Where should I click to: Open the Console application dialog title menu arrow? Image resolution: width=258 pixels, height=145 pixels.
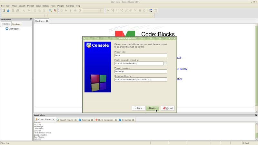point(84,38)
